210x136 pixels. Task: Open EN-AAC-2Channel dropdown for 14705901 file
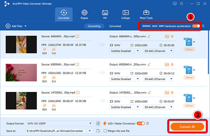(x=158, y=107)
